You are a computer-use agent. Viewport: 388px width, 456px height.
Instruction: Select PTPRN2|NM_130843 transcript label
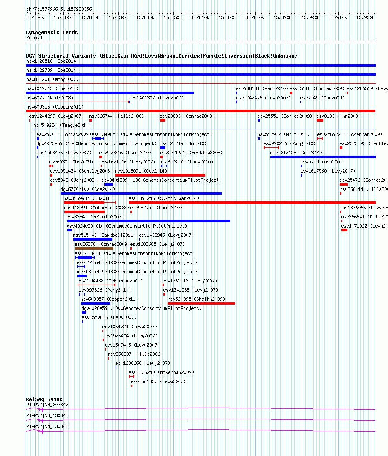[x=47, y=427]
